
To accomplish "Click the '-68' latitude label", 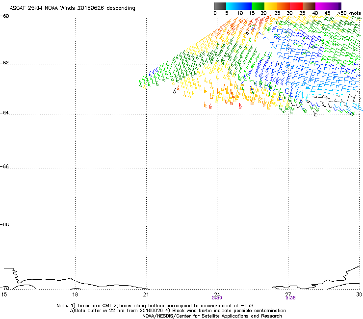I will click(x=4, y=224).
